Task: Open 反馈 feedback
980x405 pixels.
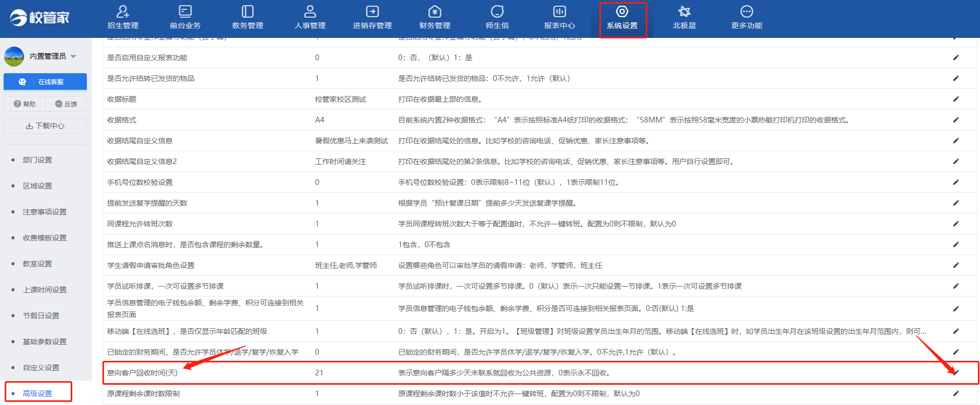Action: 66,104
